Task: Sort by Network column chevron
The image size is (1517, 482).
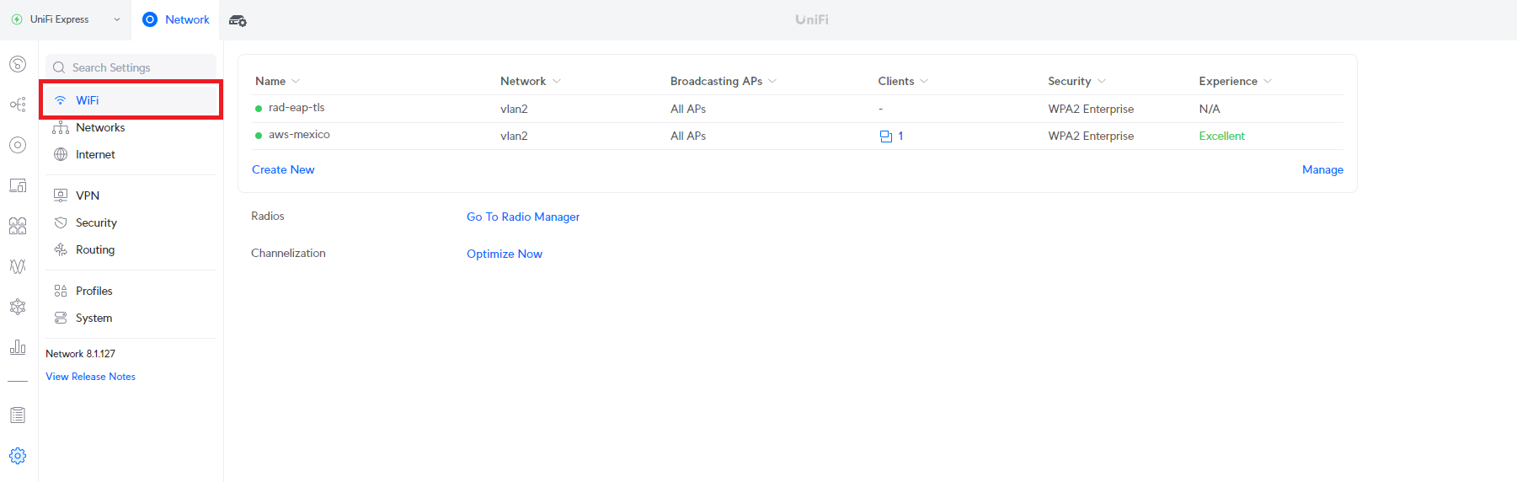Action: pos(557,81)
